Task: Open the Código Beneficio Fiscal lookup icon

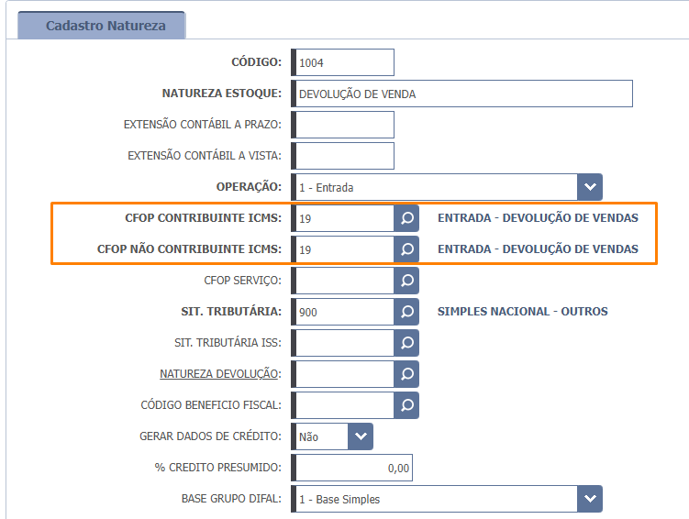Action: point(406,404)
